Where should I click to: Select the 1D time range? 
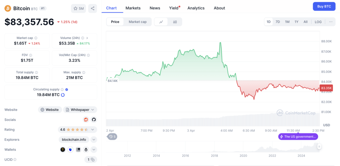click(269, 22)
